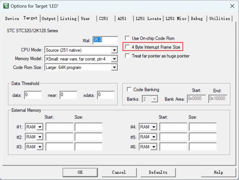Image resolution: width=239 pixels, height=180 pixels.
Task: Click the #1 external memory Start field
Action: 59,127
